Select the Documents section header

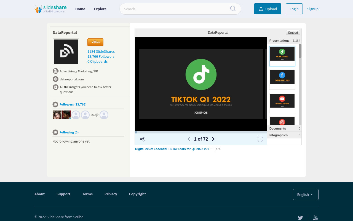pos(284,128)
